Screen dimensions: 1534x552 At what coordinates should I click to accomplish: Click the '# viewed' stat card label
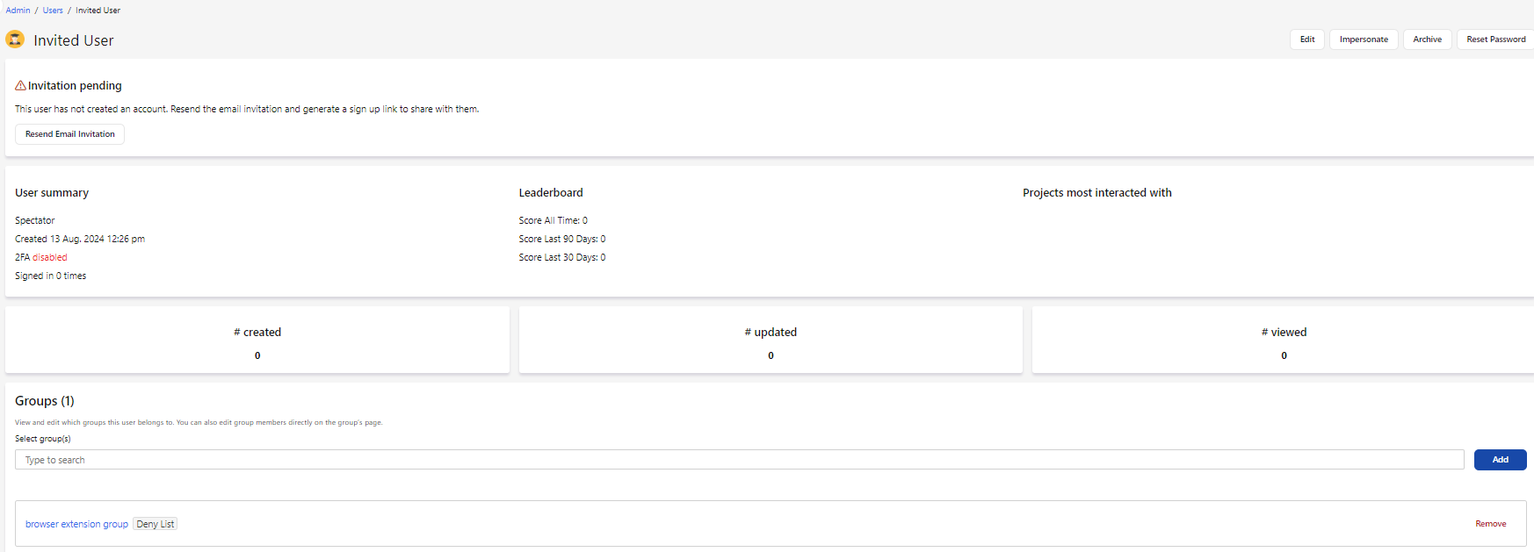[x=1284, y=332]
